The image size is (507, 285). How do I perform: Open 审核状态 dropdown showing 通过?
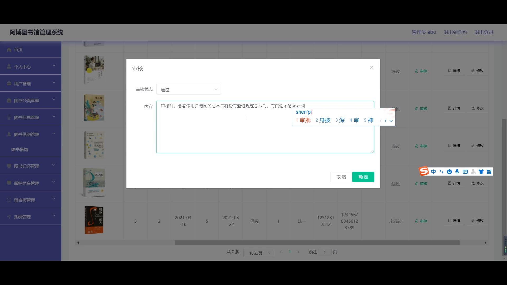tap(189, 89)
